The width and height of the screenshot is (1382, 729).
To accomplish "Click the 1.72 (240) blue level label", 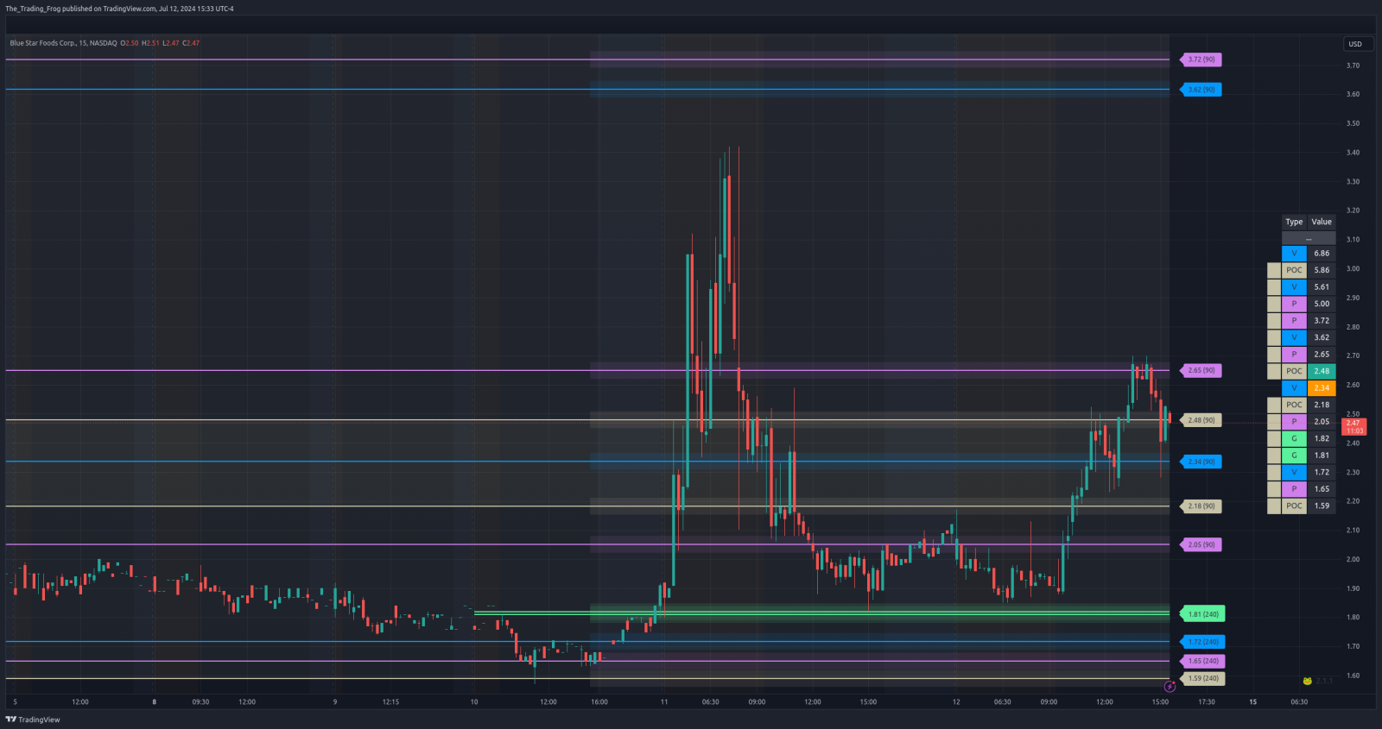I will click(1202, 642).
